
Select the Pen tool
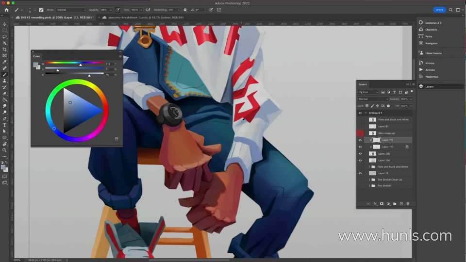[x=4, y=118]
